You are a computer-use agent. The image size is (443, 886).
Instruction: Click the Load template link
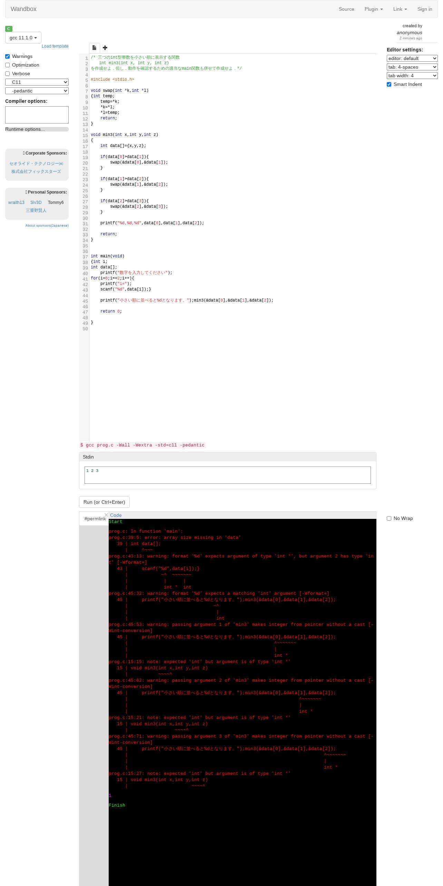(x=55, y=46)
